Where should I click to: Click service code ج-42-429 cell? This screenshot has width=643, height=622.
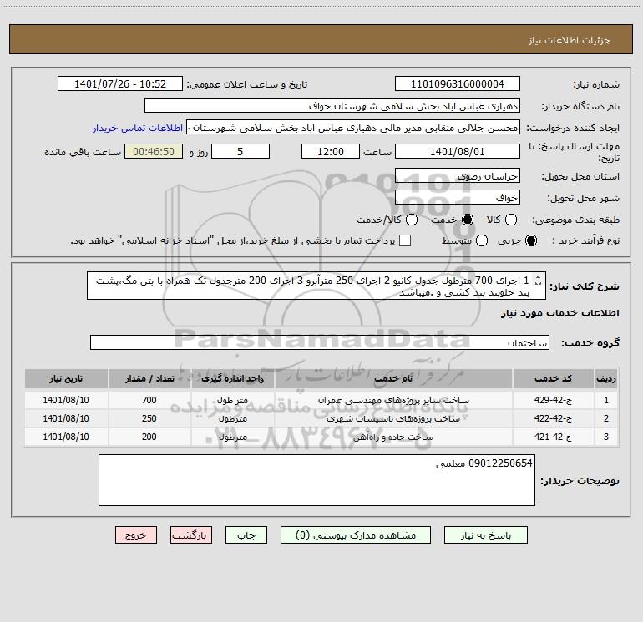[x=553, y=400]
